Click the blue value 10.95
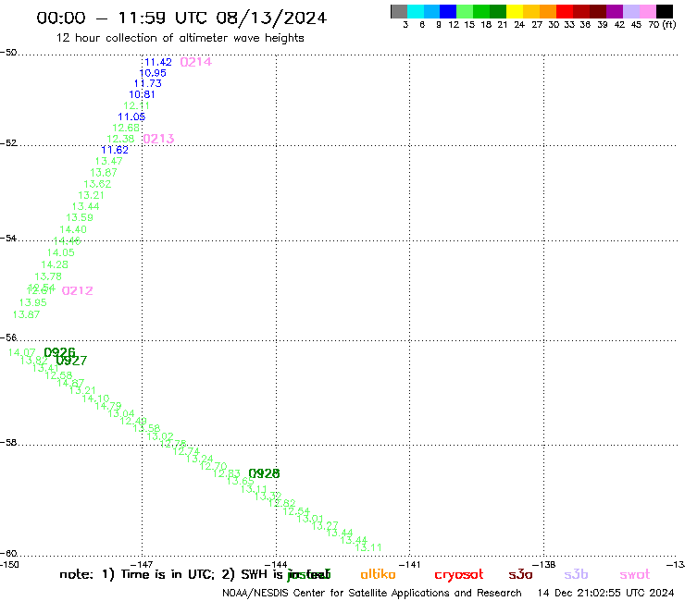Screen dimensions: 685x601 tap(153, 73)
